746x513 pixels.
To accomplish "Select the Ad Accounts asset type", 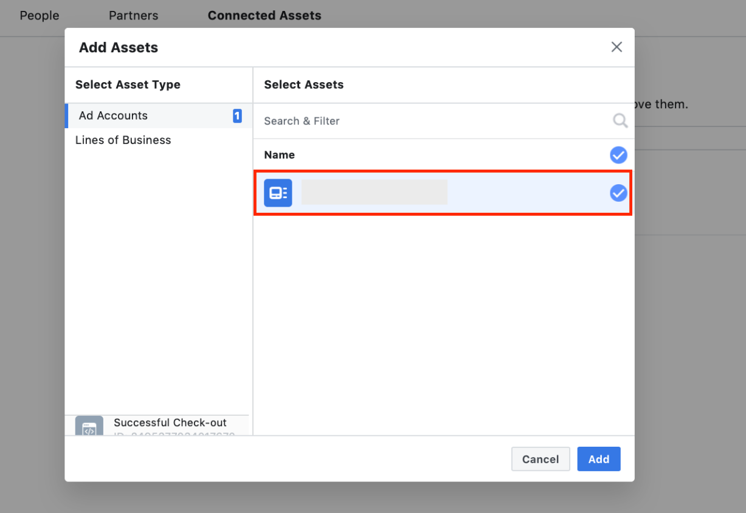I will (113, 115).
